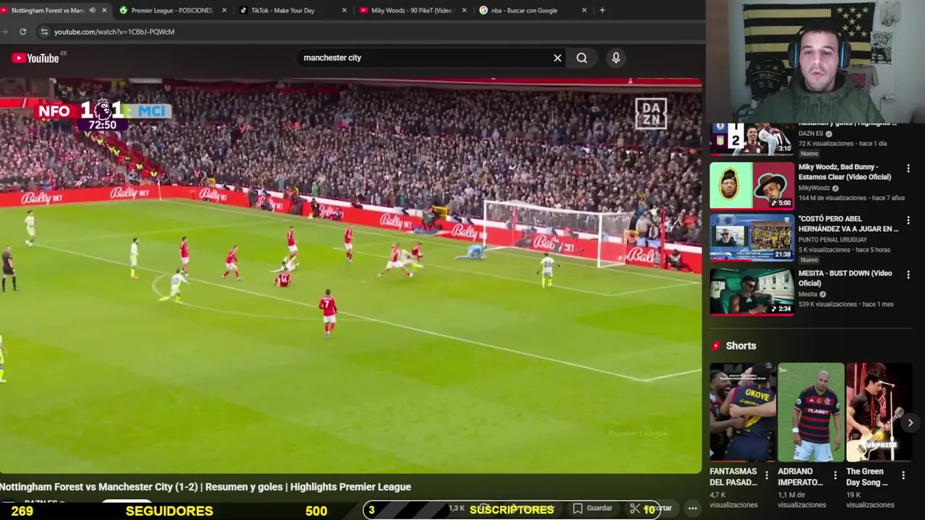Open COSTÓ PERO ABEL HERNÁNDEZ video thumbnail

point(752,237)
